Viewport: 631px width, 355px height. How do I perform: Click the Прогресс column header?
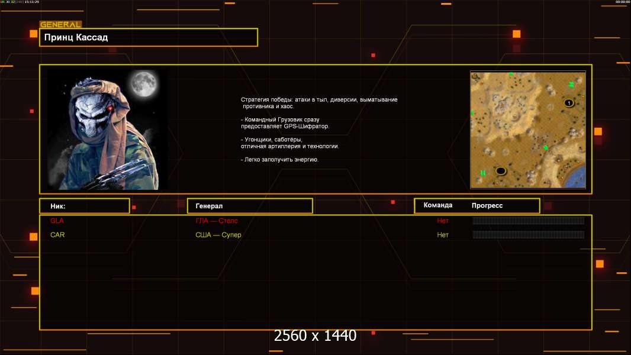[x=487, y=205]
